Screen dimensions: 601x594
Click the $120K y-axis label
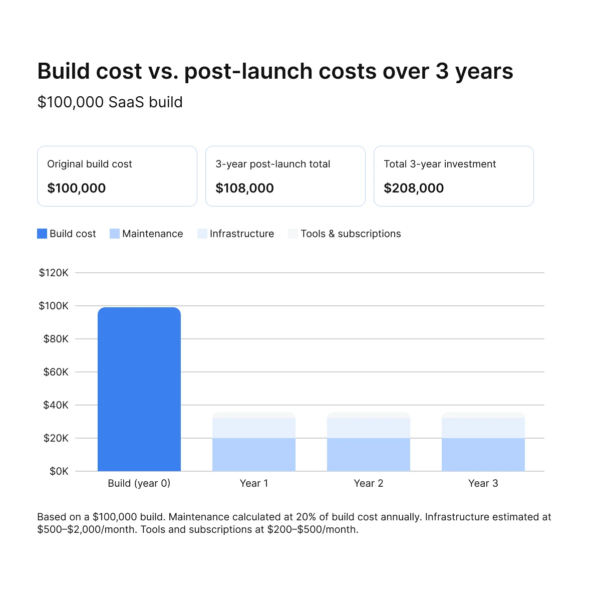(54, 273)
